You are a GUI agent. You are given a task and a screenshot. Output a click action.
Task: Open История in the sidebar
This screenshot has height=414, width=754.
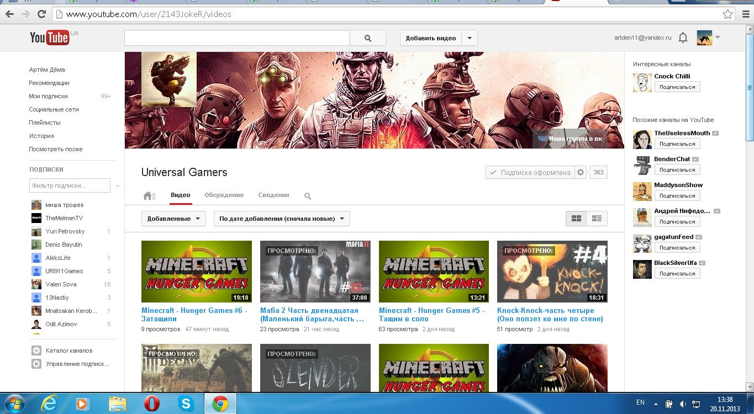41,136
